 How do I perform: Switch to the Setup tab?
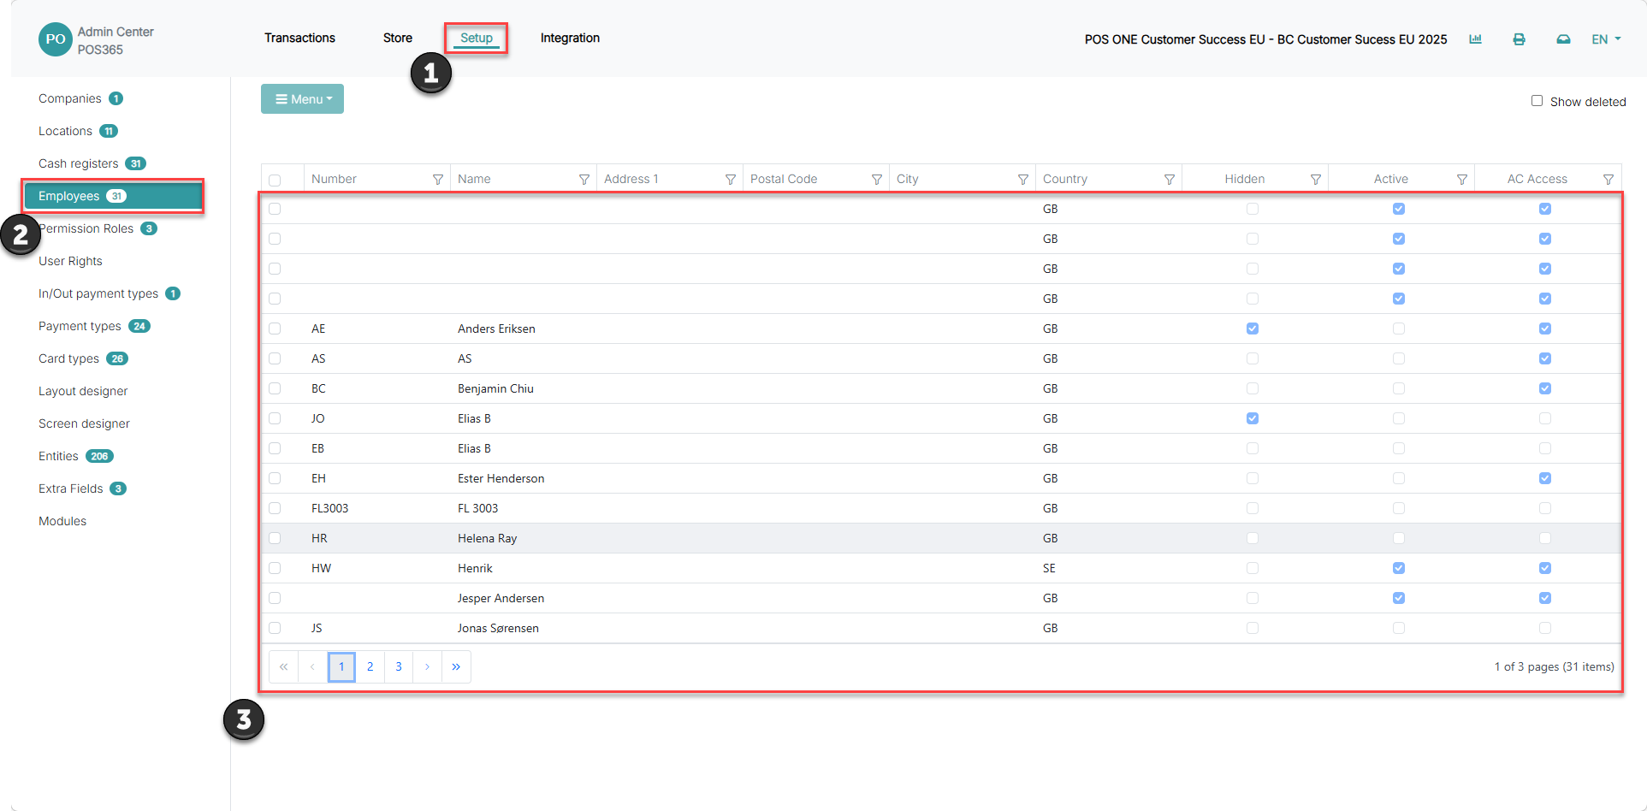(x=477, y=38)
